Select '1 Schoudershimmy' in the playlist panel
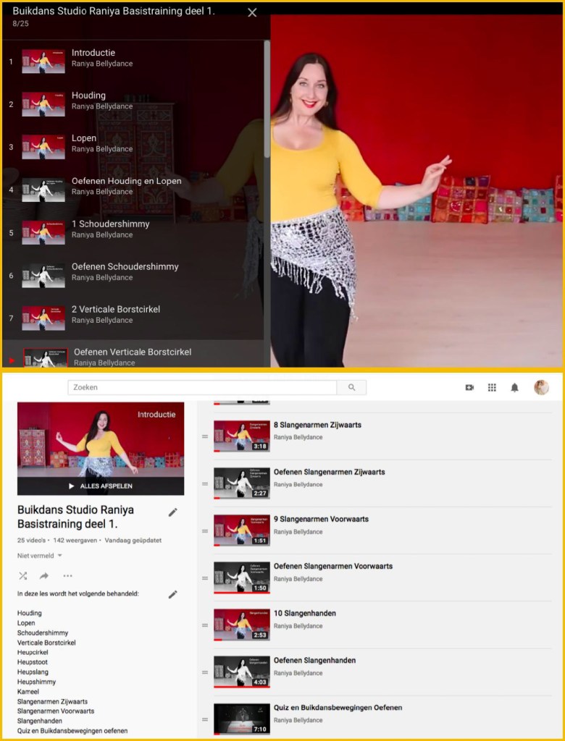Viewport: 565px width, 741px height. tap(110, 224)
